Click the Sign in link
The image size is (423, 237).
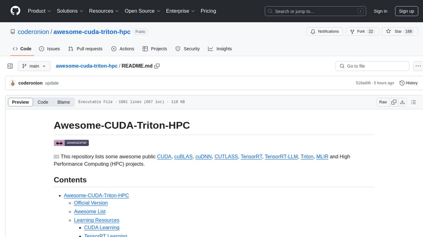pos(380,11)
